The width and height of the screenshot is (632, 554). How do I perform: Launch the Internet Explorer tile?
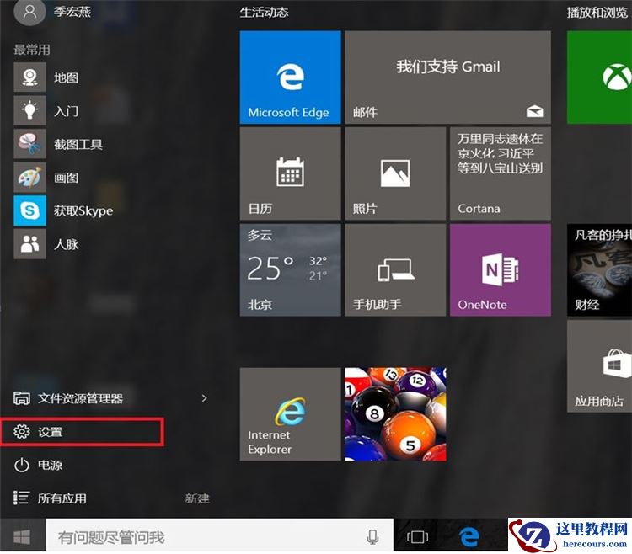pos(290,414)
